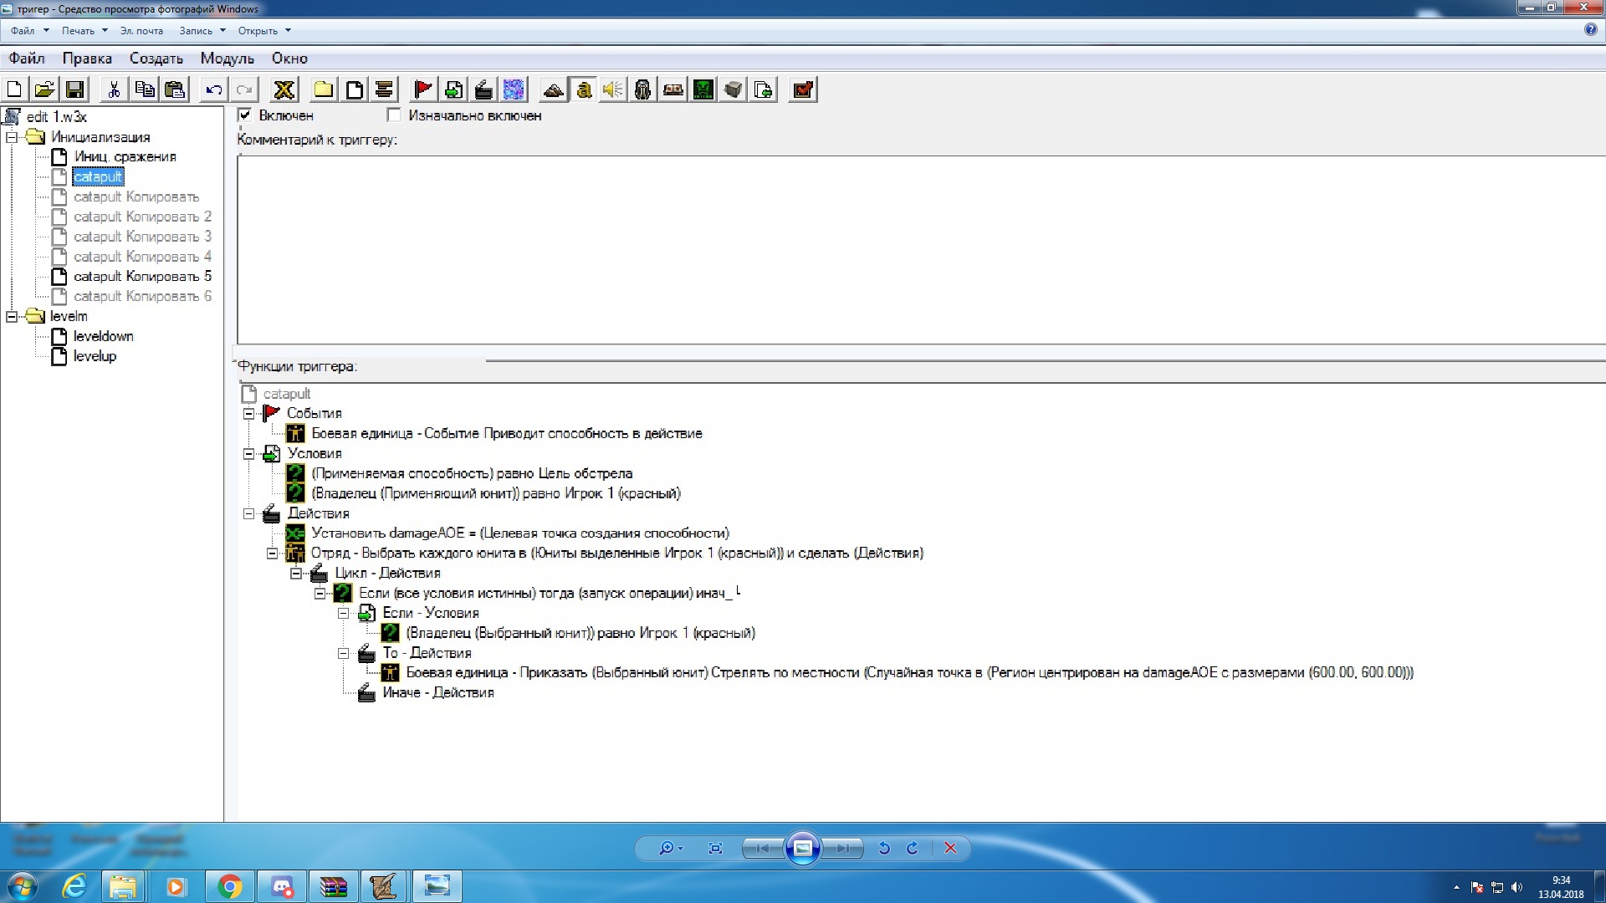Click the New Event red flag icon

[423, 89]
